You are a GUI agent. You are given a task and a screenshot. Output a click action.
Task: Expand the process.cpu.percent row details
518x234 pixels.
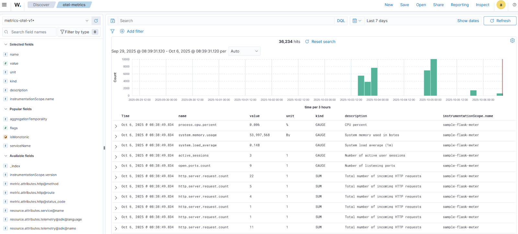pyautogui.click(x=116, y=126)
